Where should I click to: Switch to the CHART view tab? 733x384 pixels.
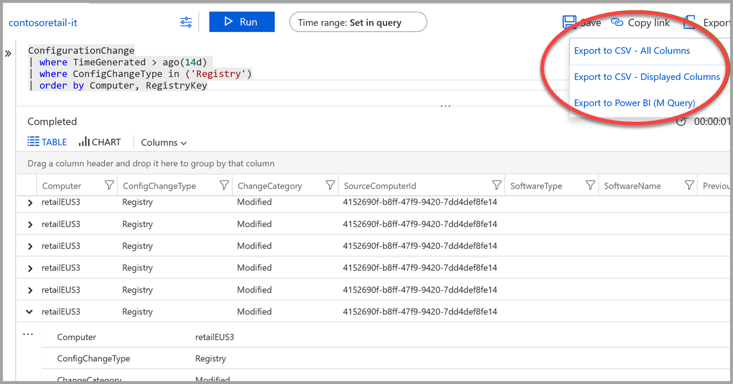pos(100,142)
